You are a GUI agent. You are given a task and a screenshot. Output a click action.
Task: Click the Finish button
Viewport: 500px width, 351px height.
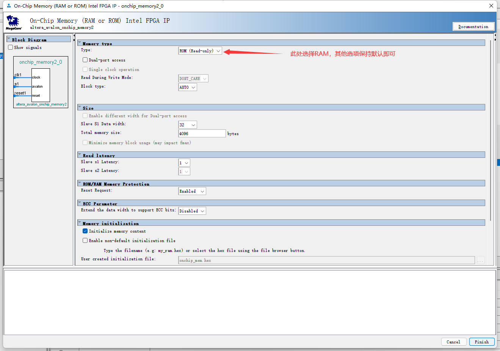pos(482,342)
